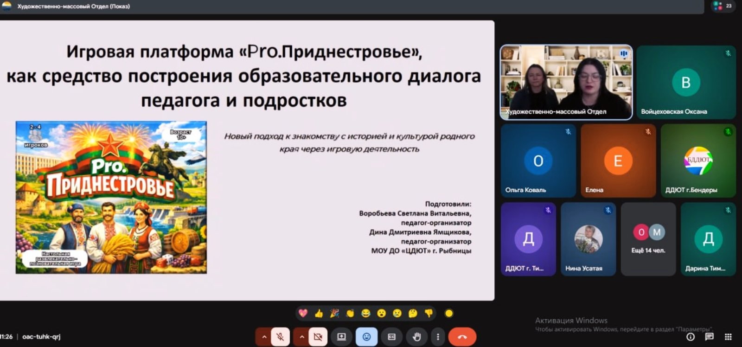The image size is (742, 347).
Task: Unmute the microphone
Action: point(280,337)
